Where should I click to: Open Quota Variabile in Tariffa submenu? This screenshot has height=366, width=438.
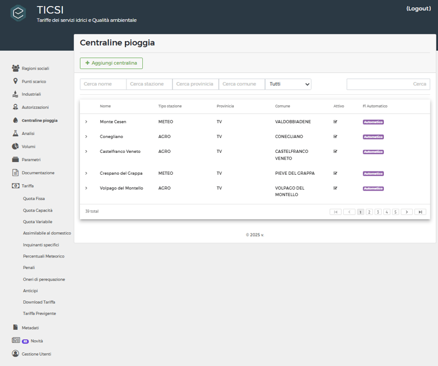[x=38, y=222]
